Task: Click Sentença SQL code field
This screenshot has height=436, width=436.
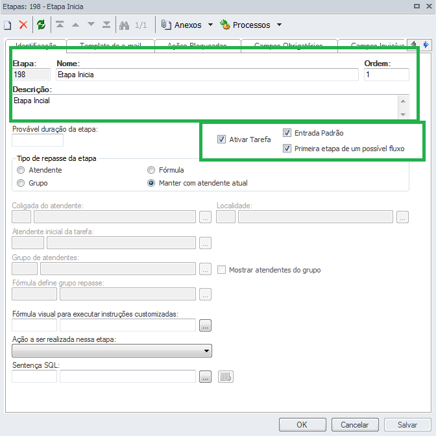Action: [34, 377]
